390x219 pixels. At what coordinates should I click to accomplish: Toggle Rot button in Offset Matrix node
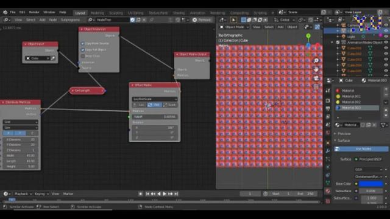[x=154, y=105]
